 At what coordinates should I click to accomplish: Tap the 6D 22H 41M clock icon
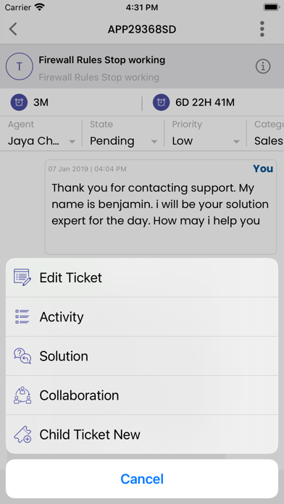(161, 103)
